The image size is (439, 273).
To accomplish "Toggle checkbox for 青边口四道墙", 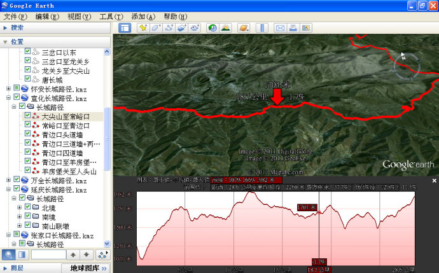I will click(x=27, y=151).
